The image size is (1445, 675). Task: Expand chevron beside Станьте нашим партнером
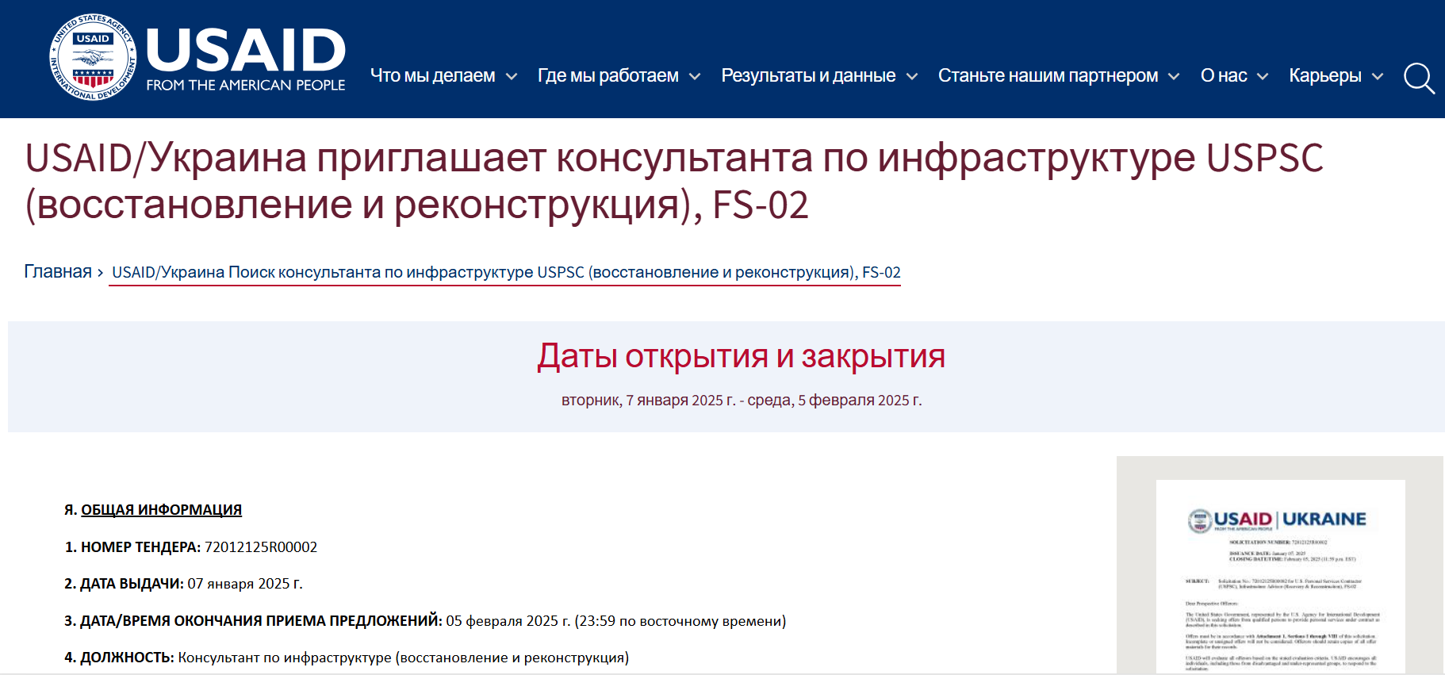click(1174, 77)
